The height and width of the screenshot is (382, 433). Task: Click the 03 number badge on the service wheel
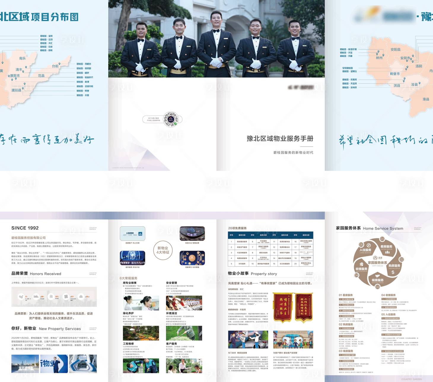tap(378, 287)
